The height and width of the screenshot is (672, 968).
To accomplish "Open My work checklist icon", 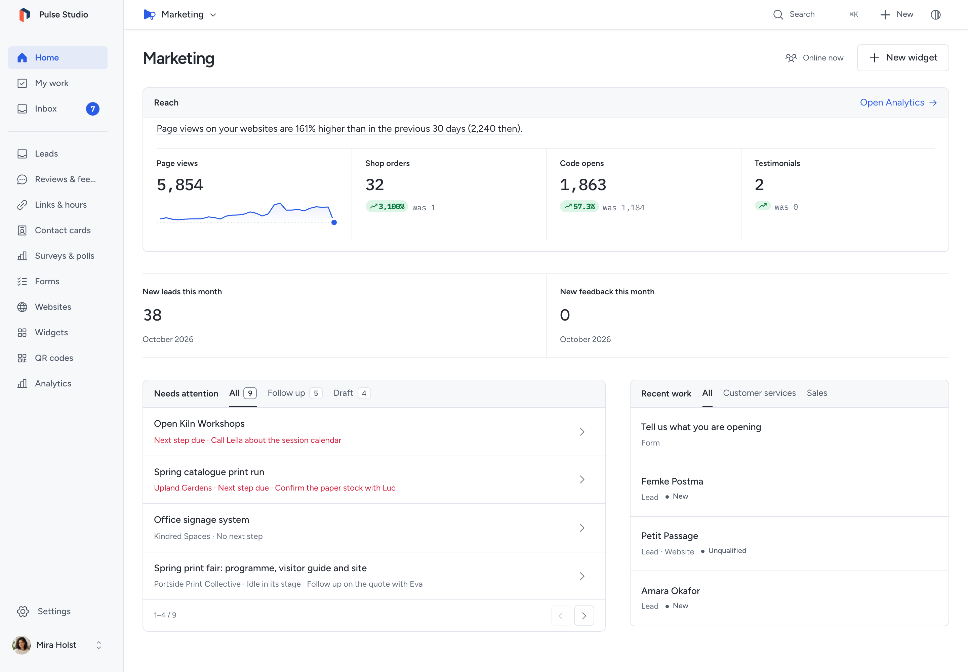I will (22, 83).
